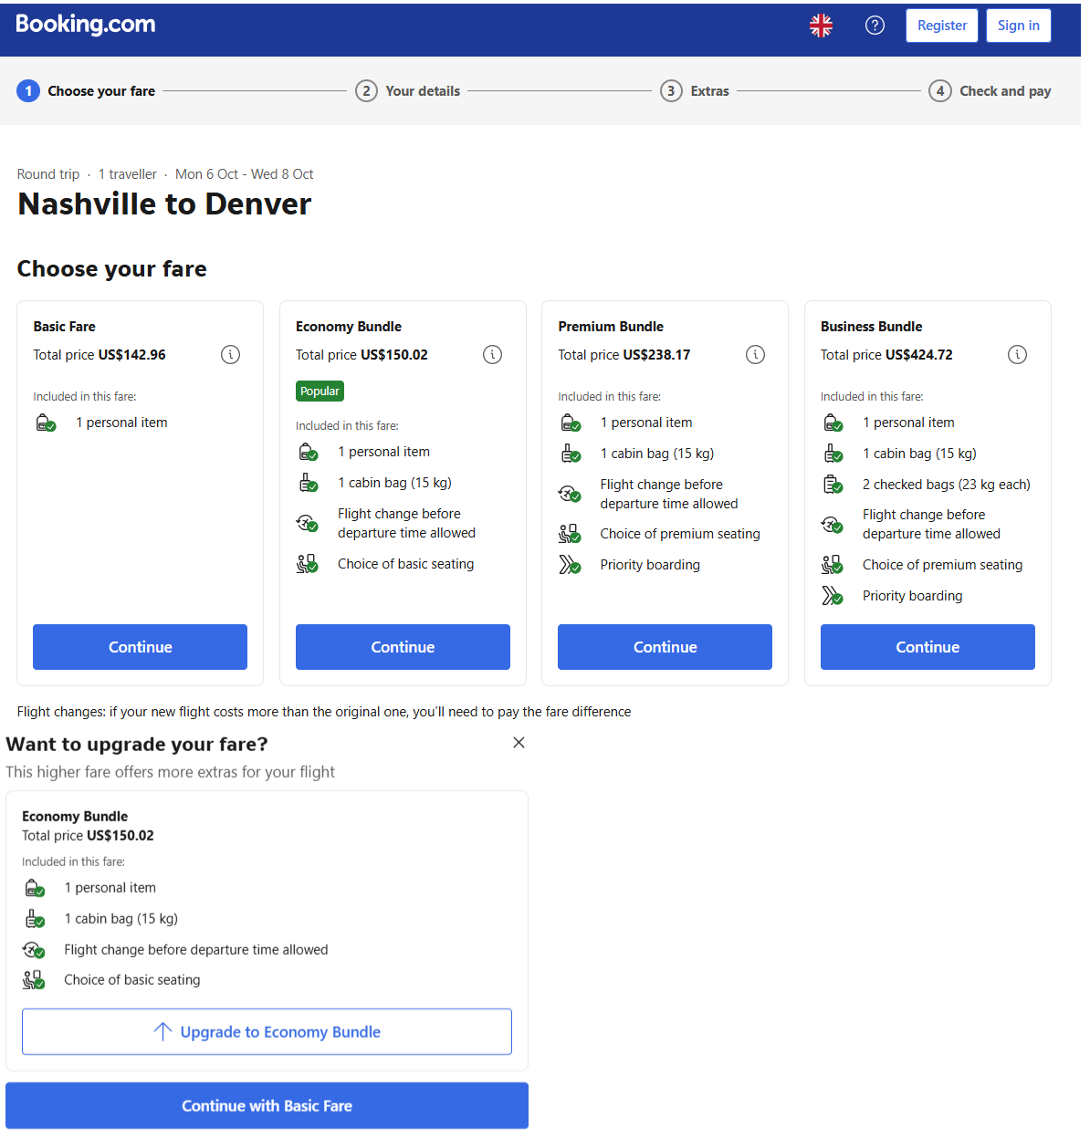Show info for Business Bundle price
The image size is (1090, 1138).
(x=1017, y=355)
